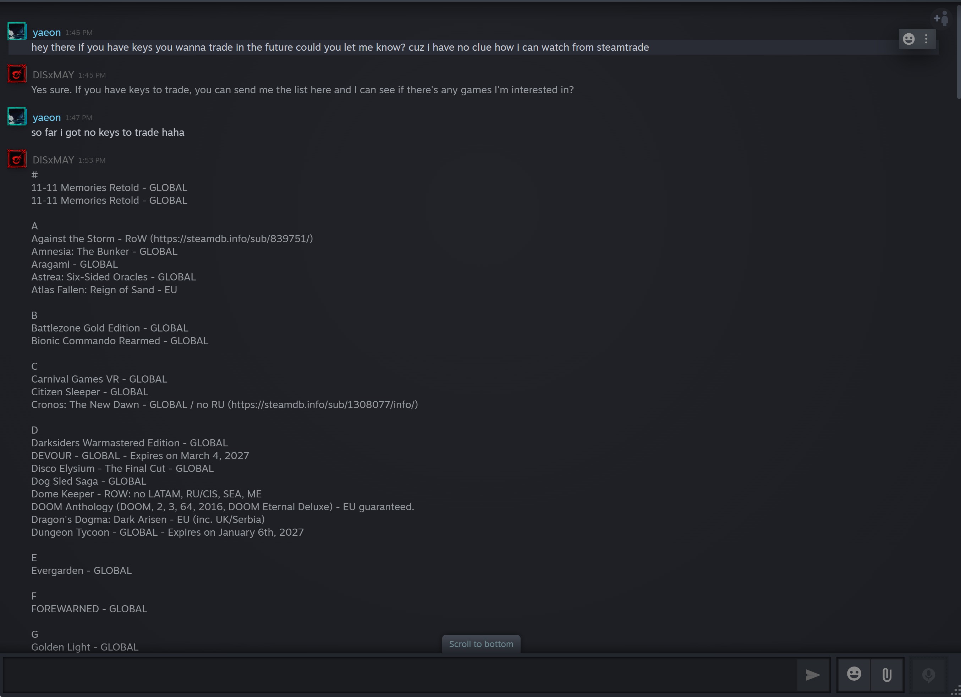Click the Scroll to bottom button
The height and width of the screenshot is (697, 961).
coord(481,644)
